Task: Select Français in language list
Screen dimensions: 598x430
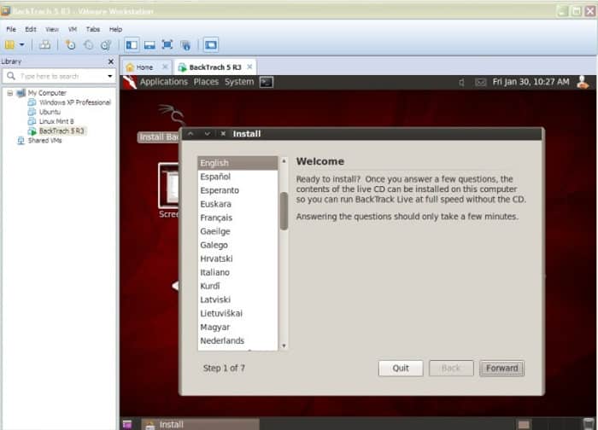Action: (x=238, y=218)
